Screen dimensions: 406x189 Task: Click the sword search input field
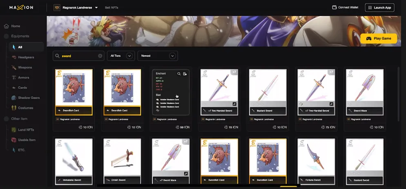click(78, 56)
